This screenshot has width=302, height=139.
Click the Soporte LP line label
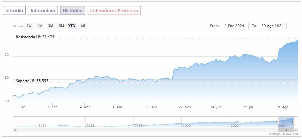(32, 81)
